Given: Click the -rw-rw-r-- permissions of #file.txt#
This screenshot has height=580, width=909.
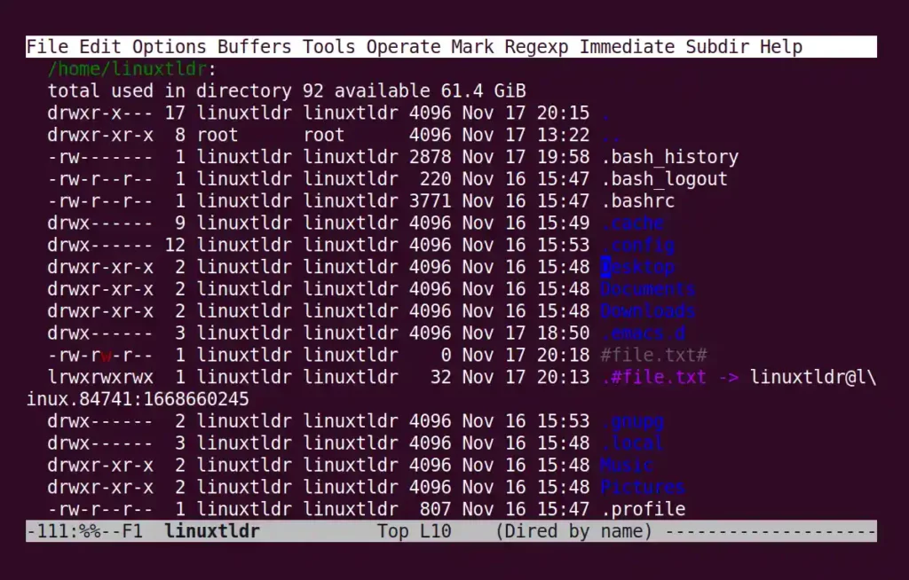Looking at the screenshot, I should pos(100,356).
